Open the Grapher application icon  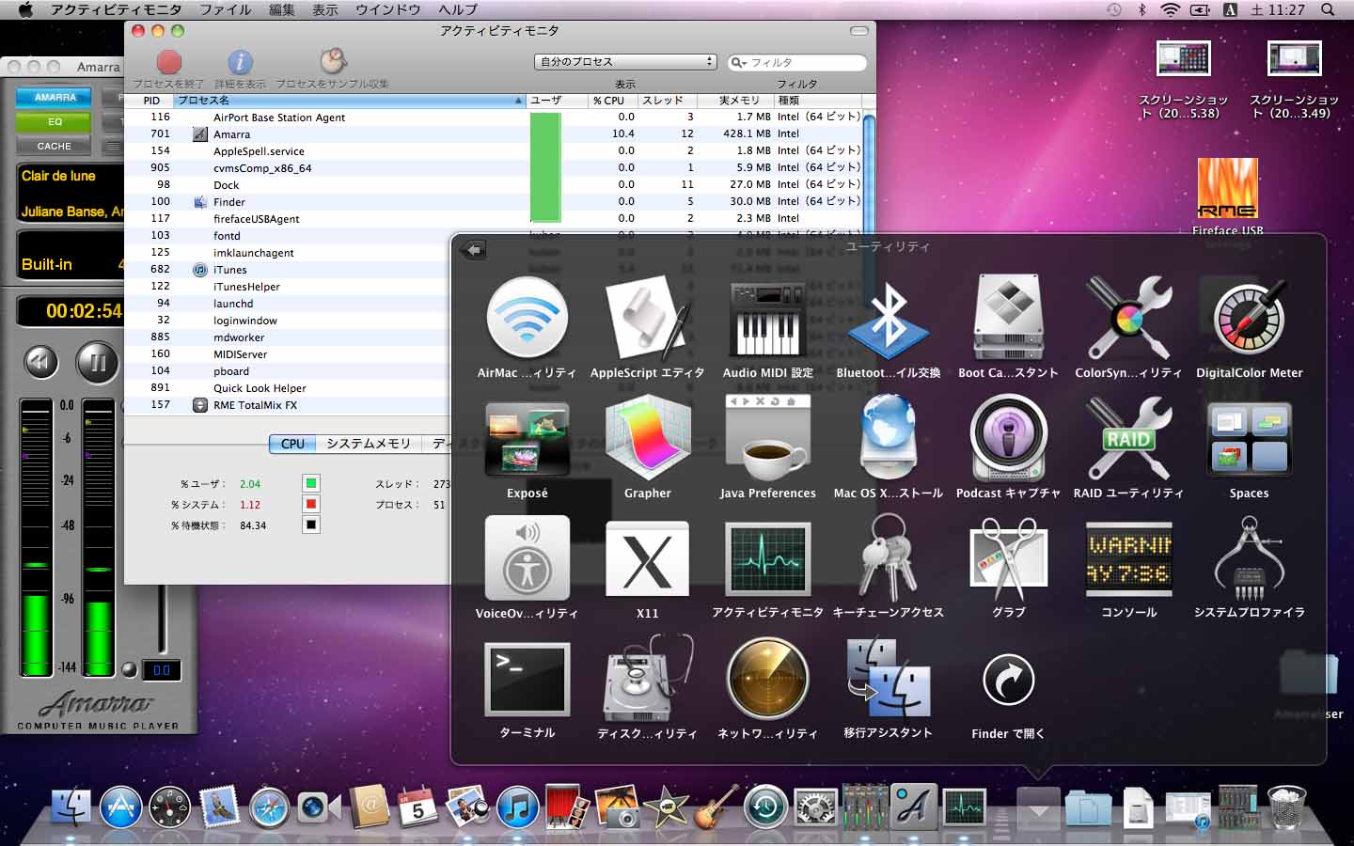tap(647, 439)
